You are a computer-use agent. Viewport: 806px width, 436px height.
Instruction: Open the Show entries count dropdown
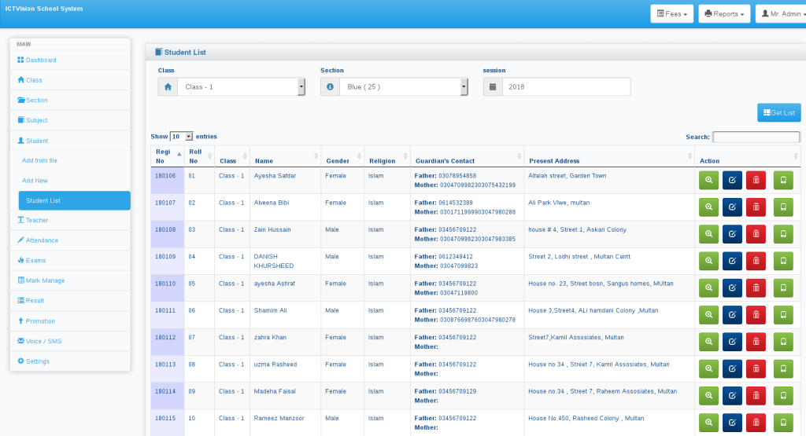tap(182, 137)
